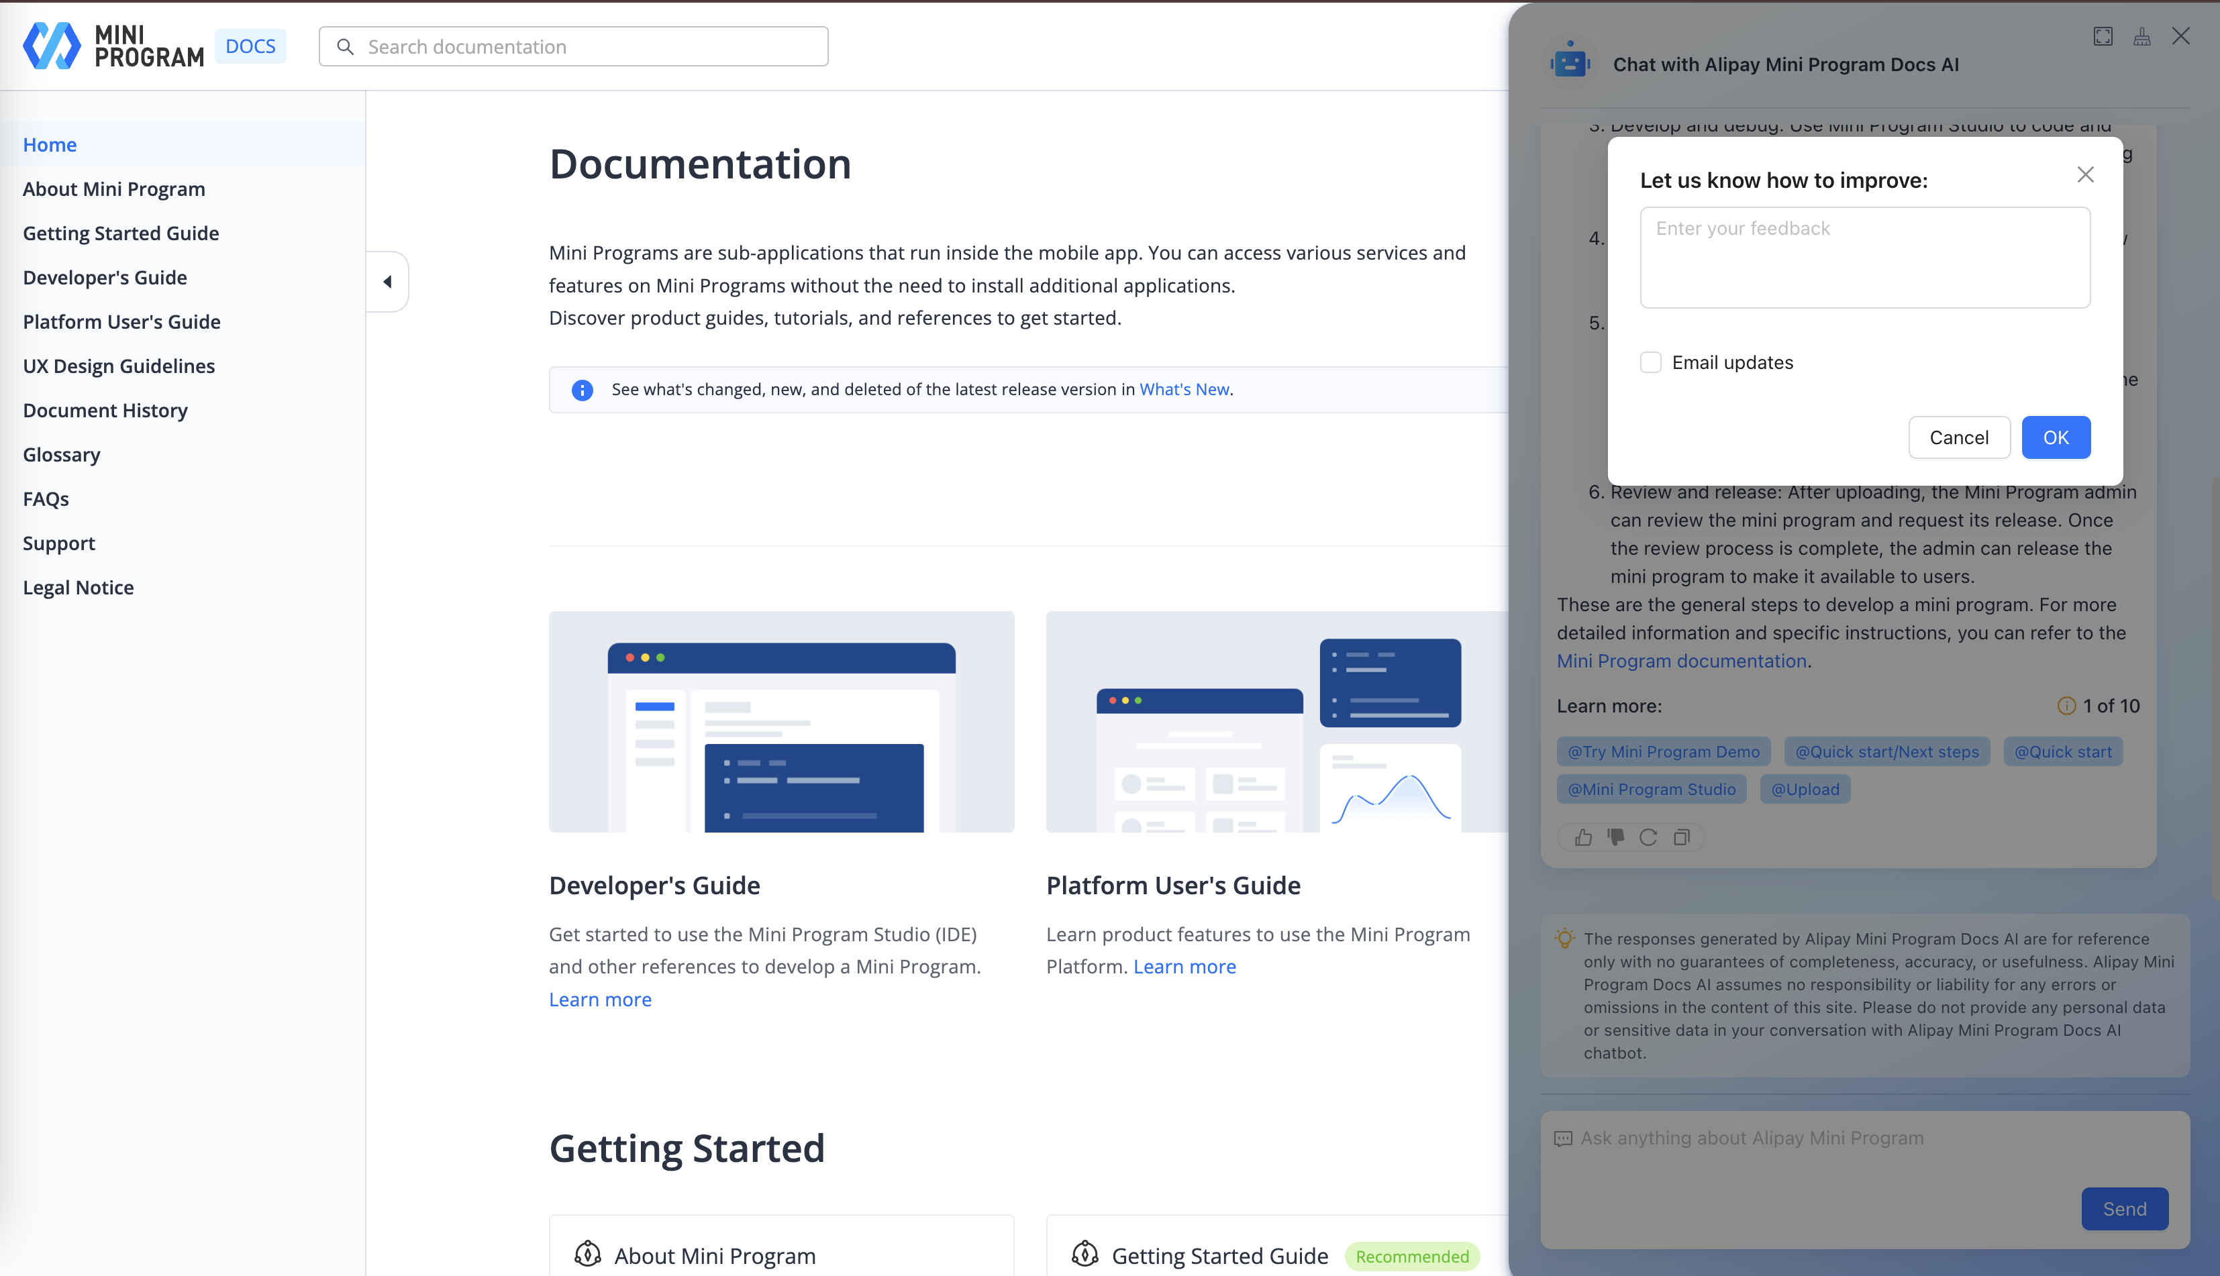2220x1276 pixels.
Task: Click the thumbs-up icon under the response
Action: point(1583,838)
